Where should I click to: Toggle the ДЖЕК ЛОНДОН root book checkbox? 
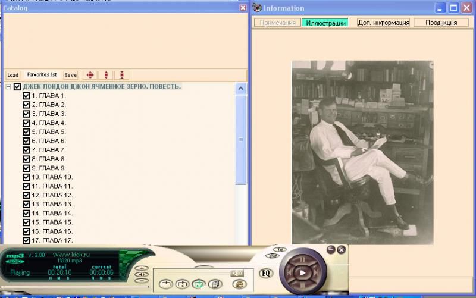(17, 87)
